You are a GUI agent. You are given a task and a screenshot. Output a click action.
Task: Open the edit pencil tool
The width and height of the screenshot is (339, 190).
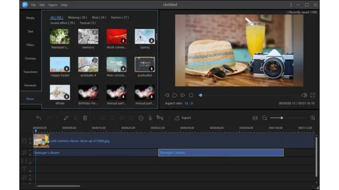click(x=66, y=118)
